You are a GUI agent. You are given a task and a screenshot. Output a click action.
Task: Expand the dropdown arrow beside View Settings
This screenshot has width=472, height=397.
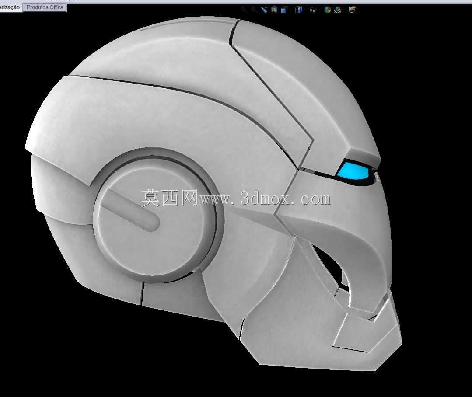[x=359, y=10]
